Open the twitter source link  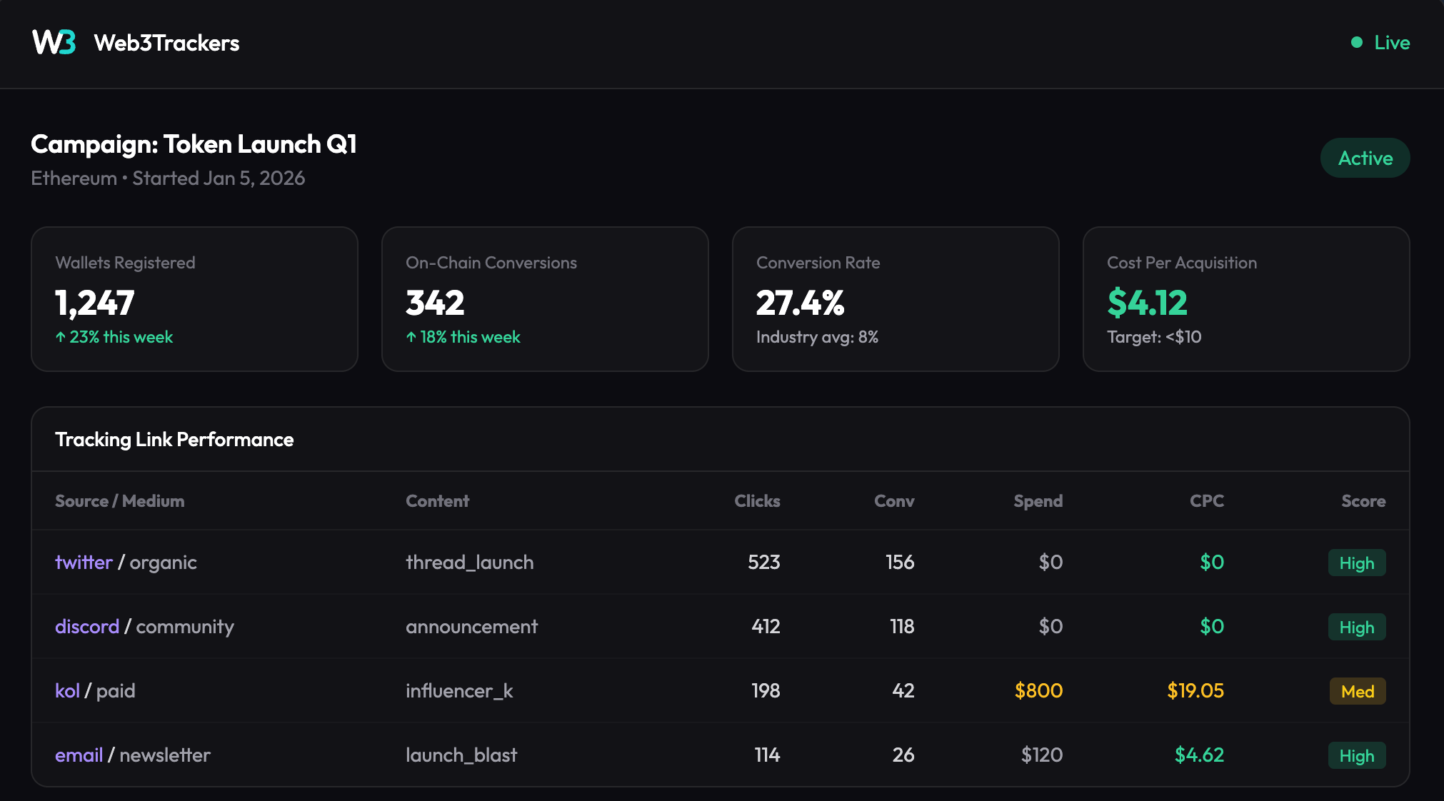click(84, 563)
